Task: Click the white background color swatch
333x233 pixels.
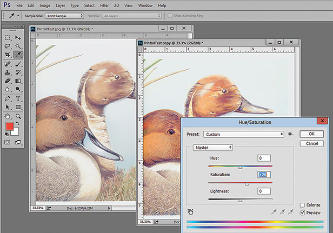Action: 16,132
